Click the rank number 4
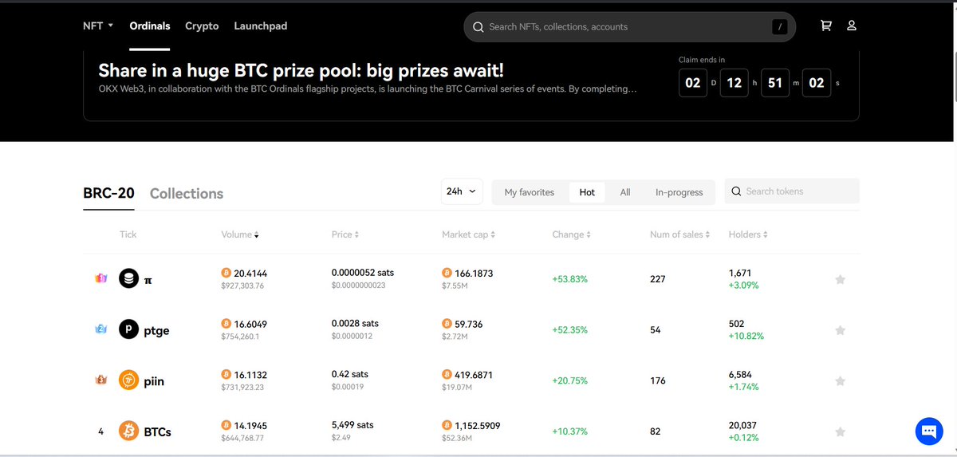 tap(100, 431)
